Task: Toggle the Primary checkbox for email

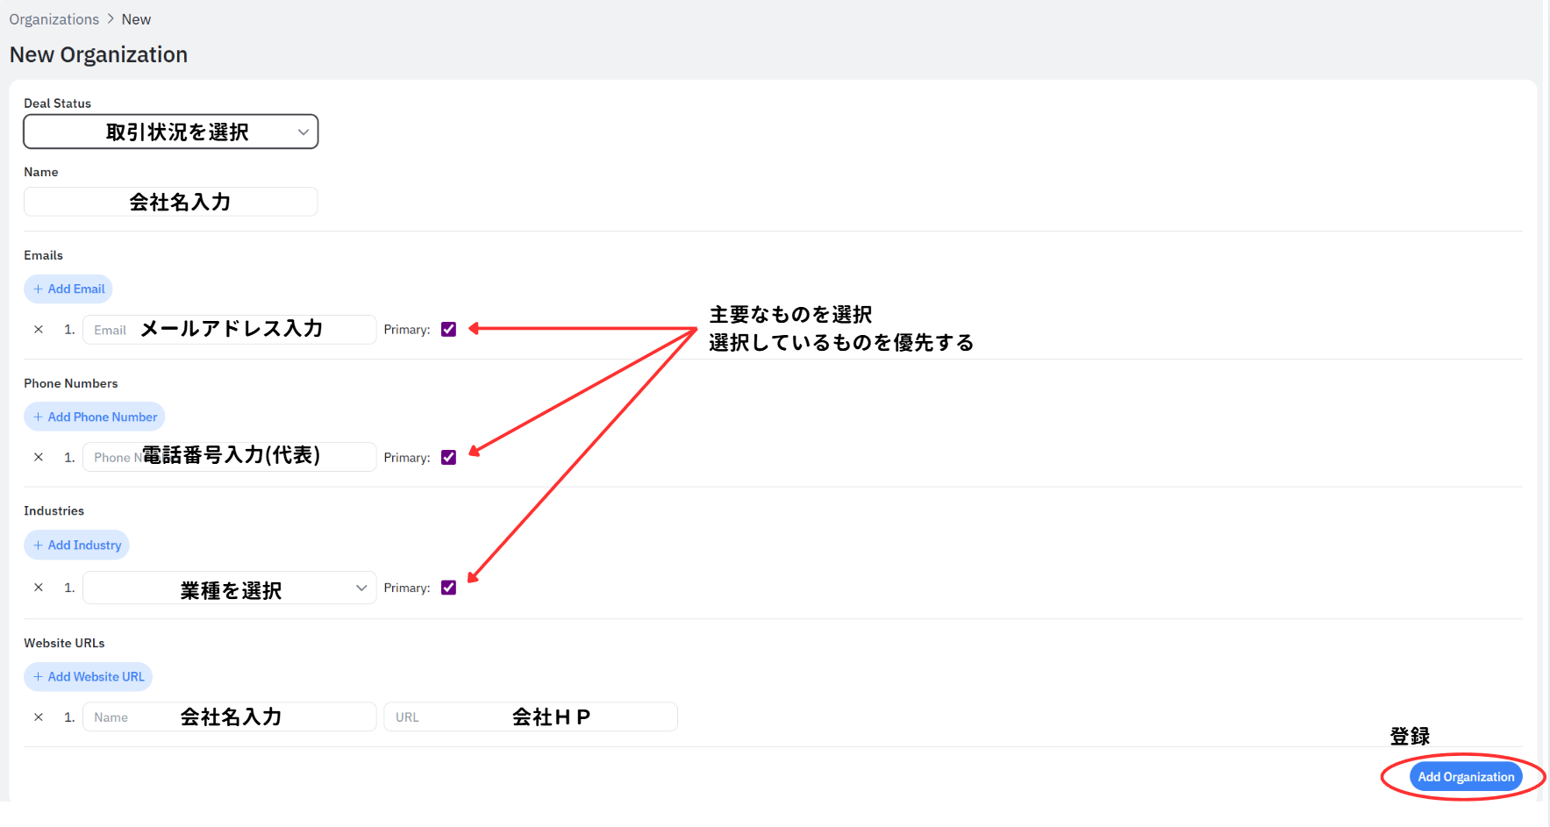Action: [448, 330]
